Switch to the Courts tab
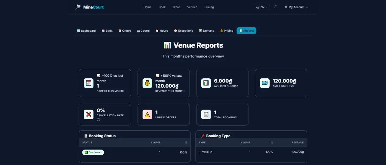Viewport: 386px width, 165px height. coord(143,31)
